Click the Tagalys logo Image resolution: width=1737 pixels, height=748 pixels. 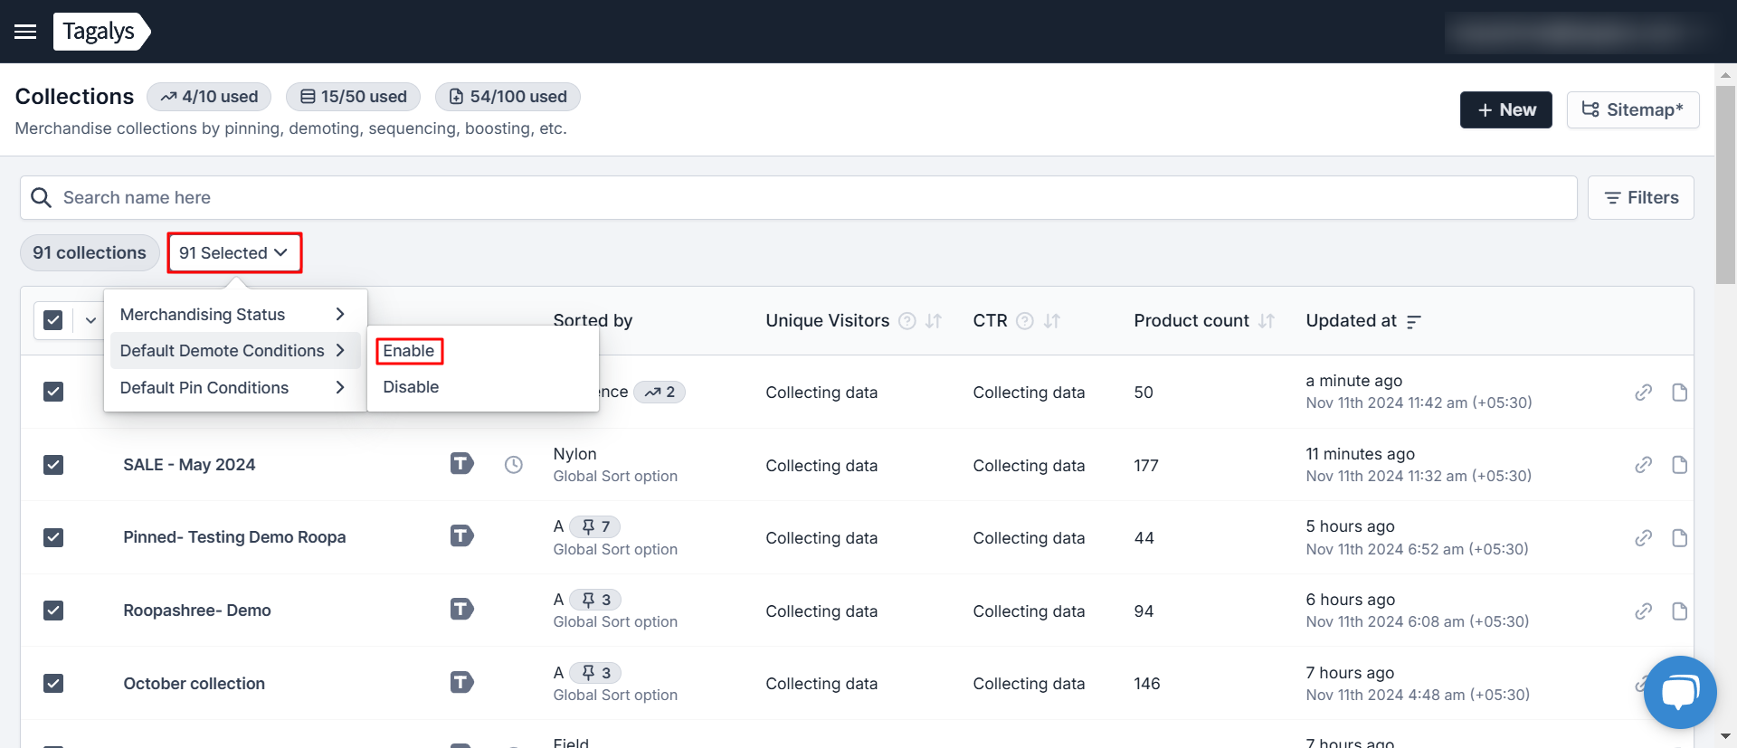[x=101, y=32]
